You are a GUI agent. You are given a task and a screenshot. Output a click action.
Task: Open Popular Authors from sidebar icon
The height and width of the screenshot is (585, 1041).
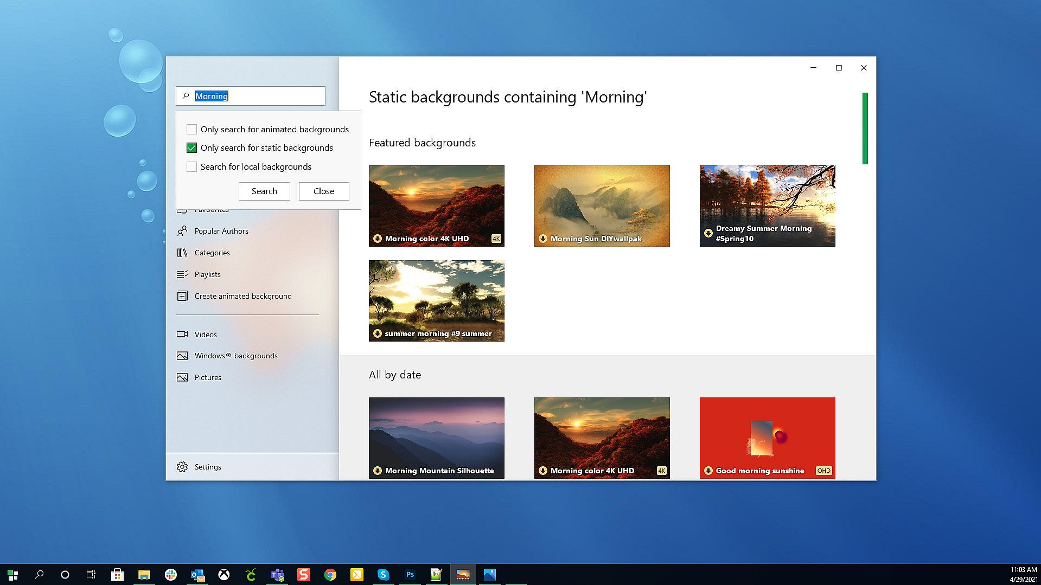pos(182,231)
